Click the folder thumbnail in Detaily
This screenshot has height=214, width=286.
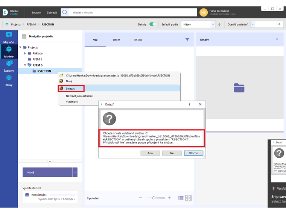tap(239, 88)
